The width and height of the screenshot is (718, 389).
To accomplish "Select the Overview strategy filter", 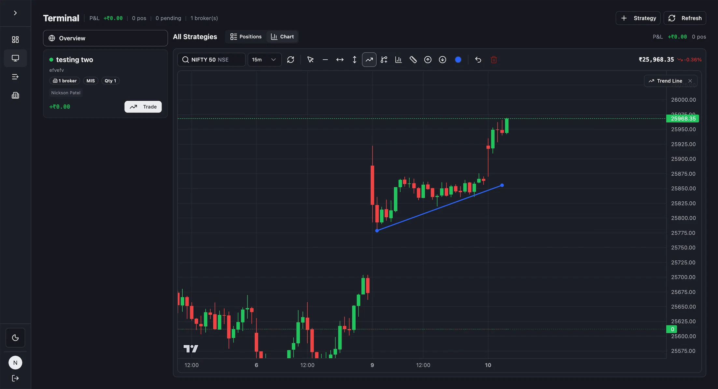I will tap(106, 38).
